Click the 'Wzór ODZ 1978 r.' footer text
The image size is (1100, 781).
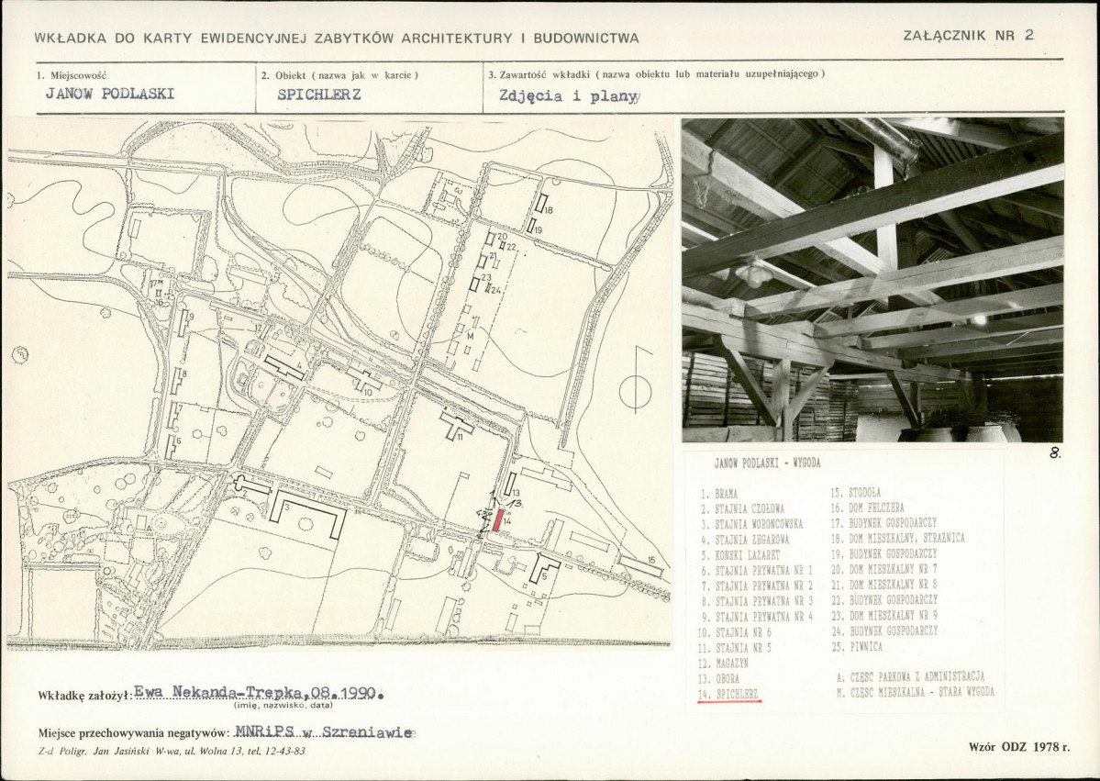[1018, 748]
